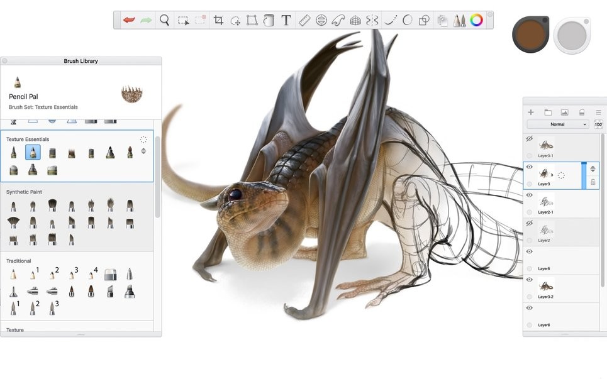The width and height of the screenshot is (607, 379).
Task: Activate the Fill paint bucket tool
Action: click(x=269, y=20)
